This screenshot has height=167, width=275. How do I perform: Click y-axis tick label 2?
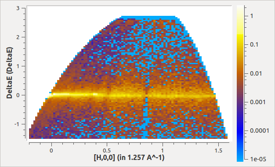18,37
